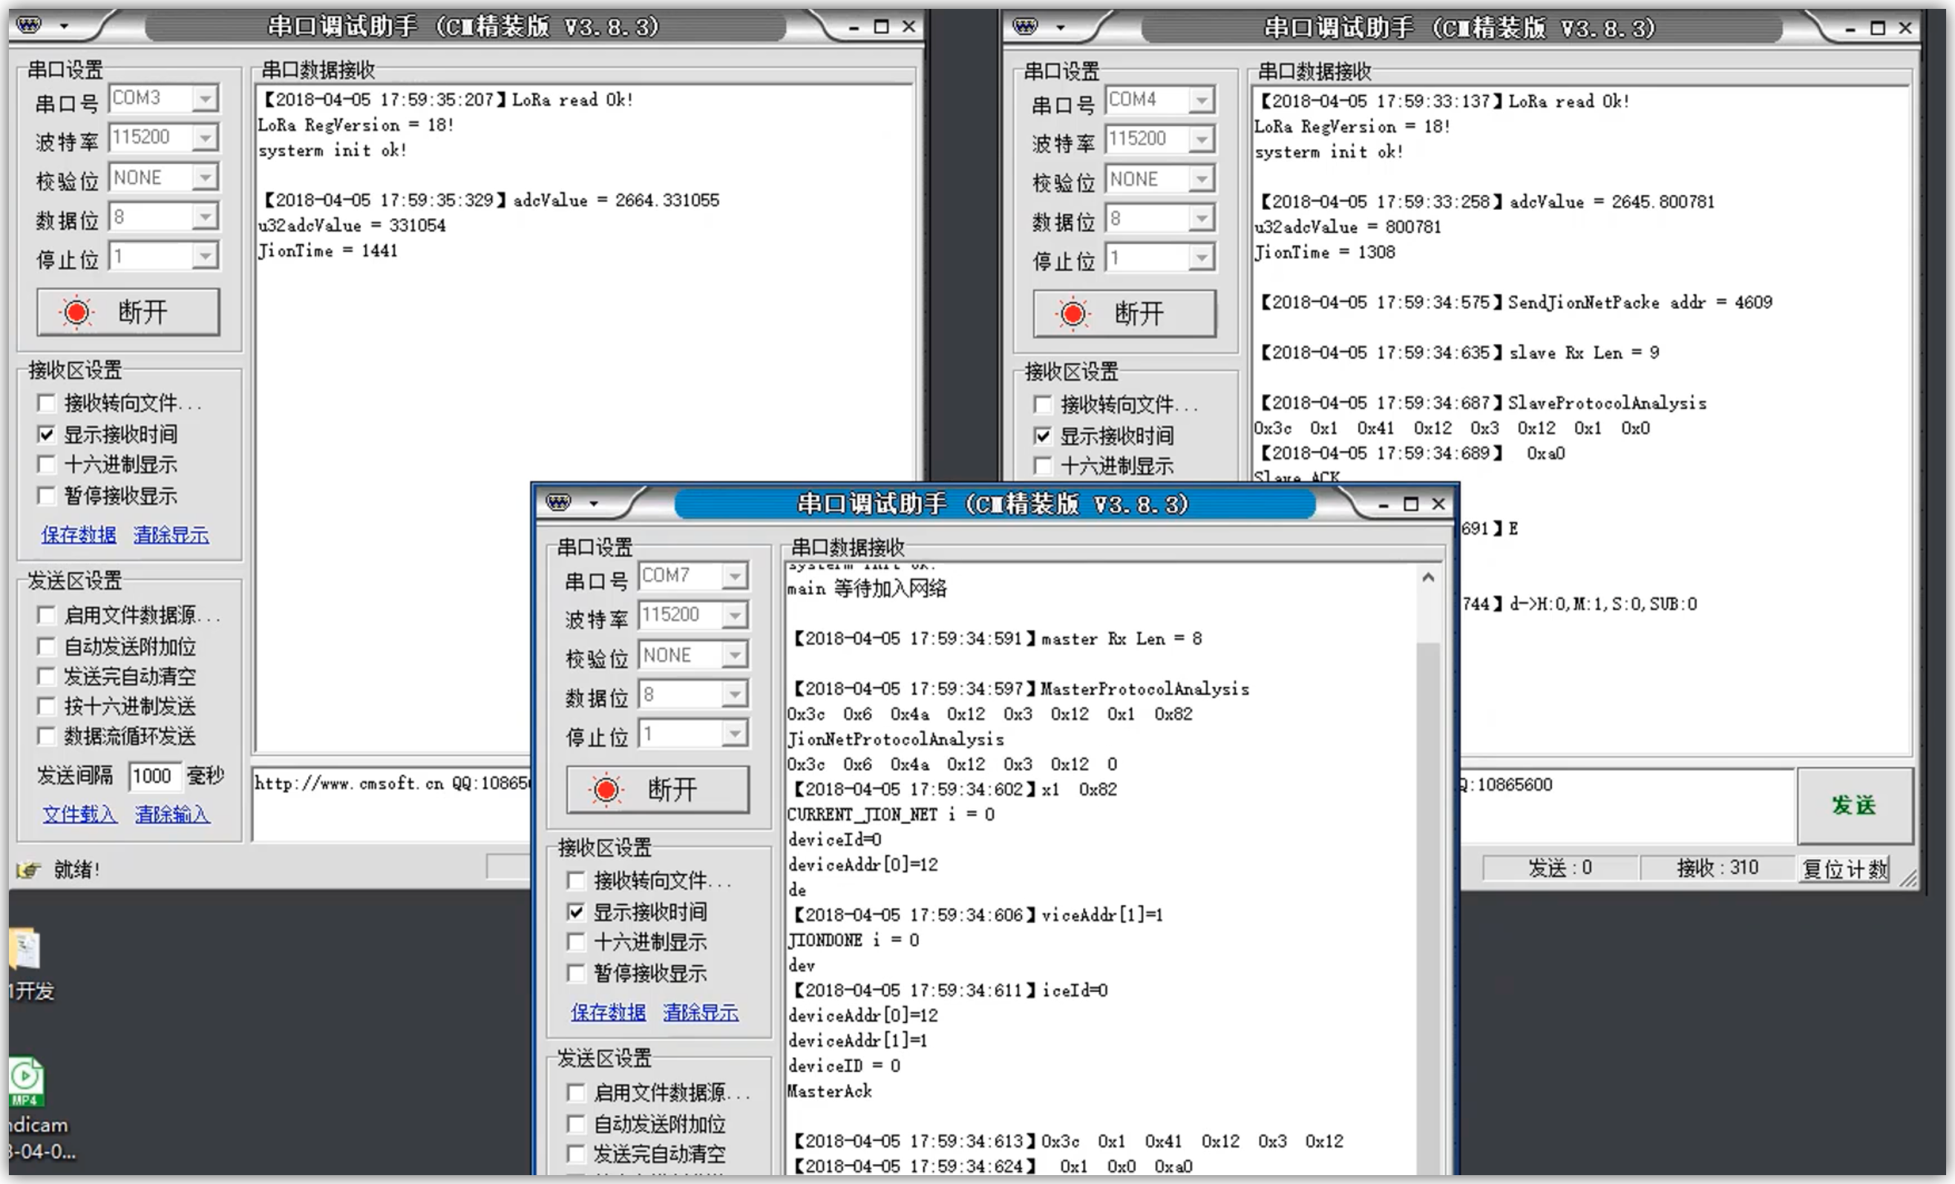
Task: Click the red indicator icon on COM4 断开 button
Action: click(1073, 313)
